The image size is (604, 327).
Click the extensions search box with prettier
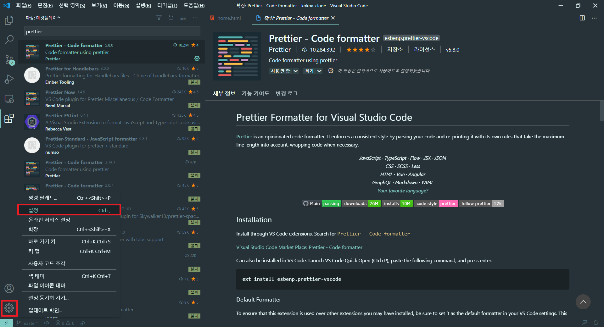coord(112,31)
